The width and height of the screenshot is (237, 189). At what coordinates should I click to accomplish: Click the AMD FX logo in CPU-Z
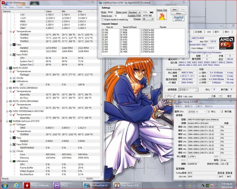pos(226,43)
